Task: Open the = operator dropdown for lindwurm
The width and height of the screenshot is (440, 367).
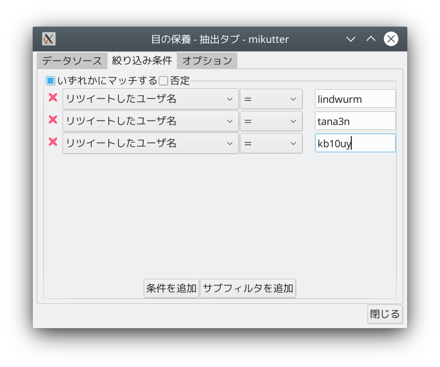Action: point(271,99)
